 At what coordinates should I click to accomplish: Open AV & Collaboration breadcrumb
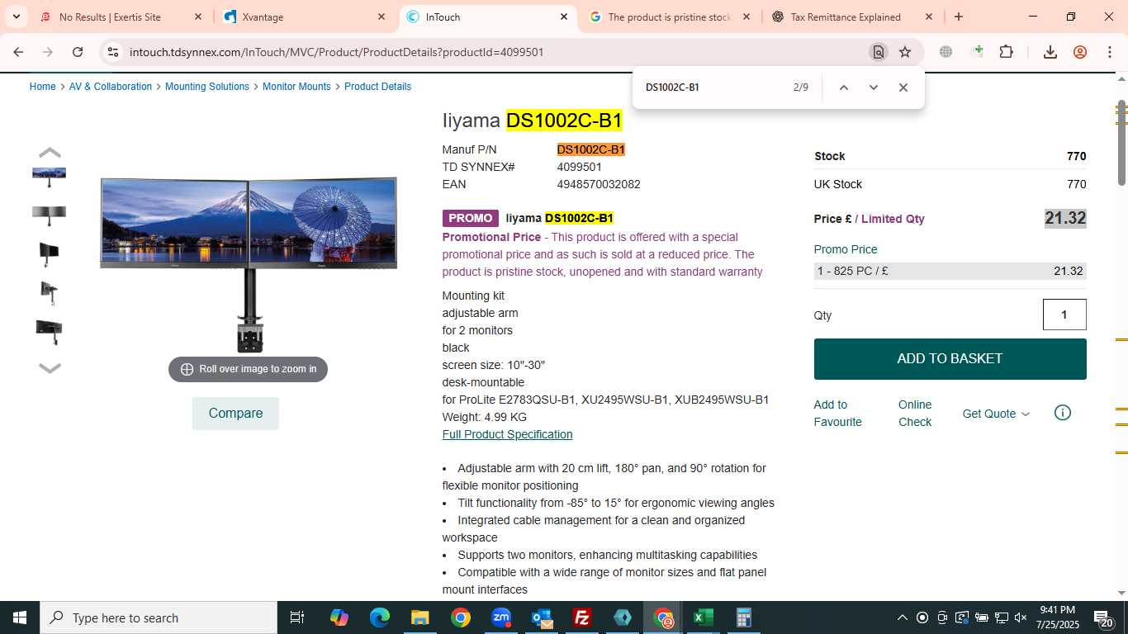pos(111,87)
